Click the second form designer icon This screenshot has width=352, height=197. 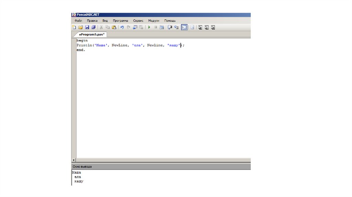[x=207, y=27]
